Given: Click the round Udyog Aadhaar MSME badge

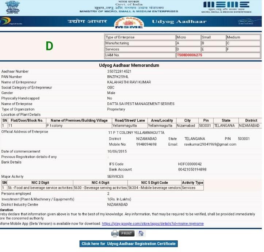Looking at the screenshot, I should 129,22.
